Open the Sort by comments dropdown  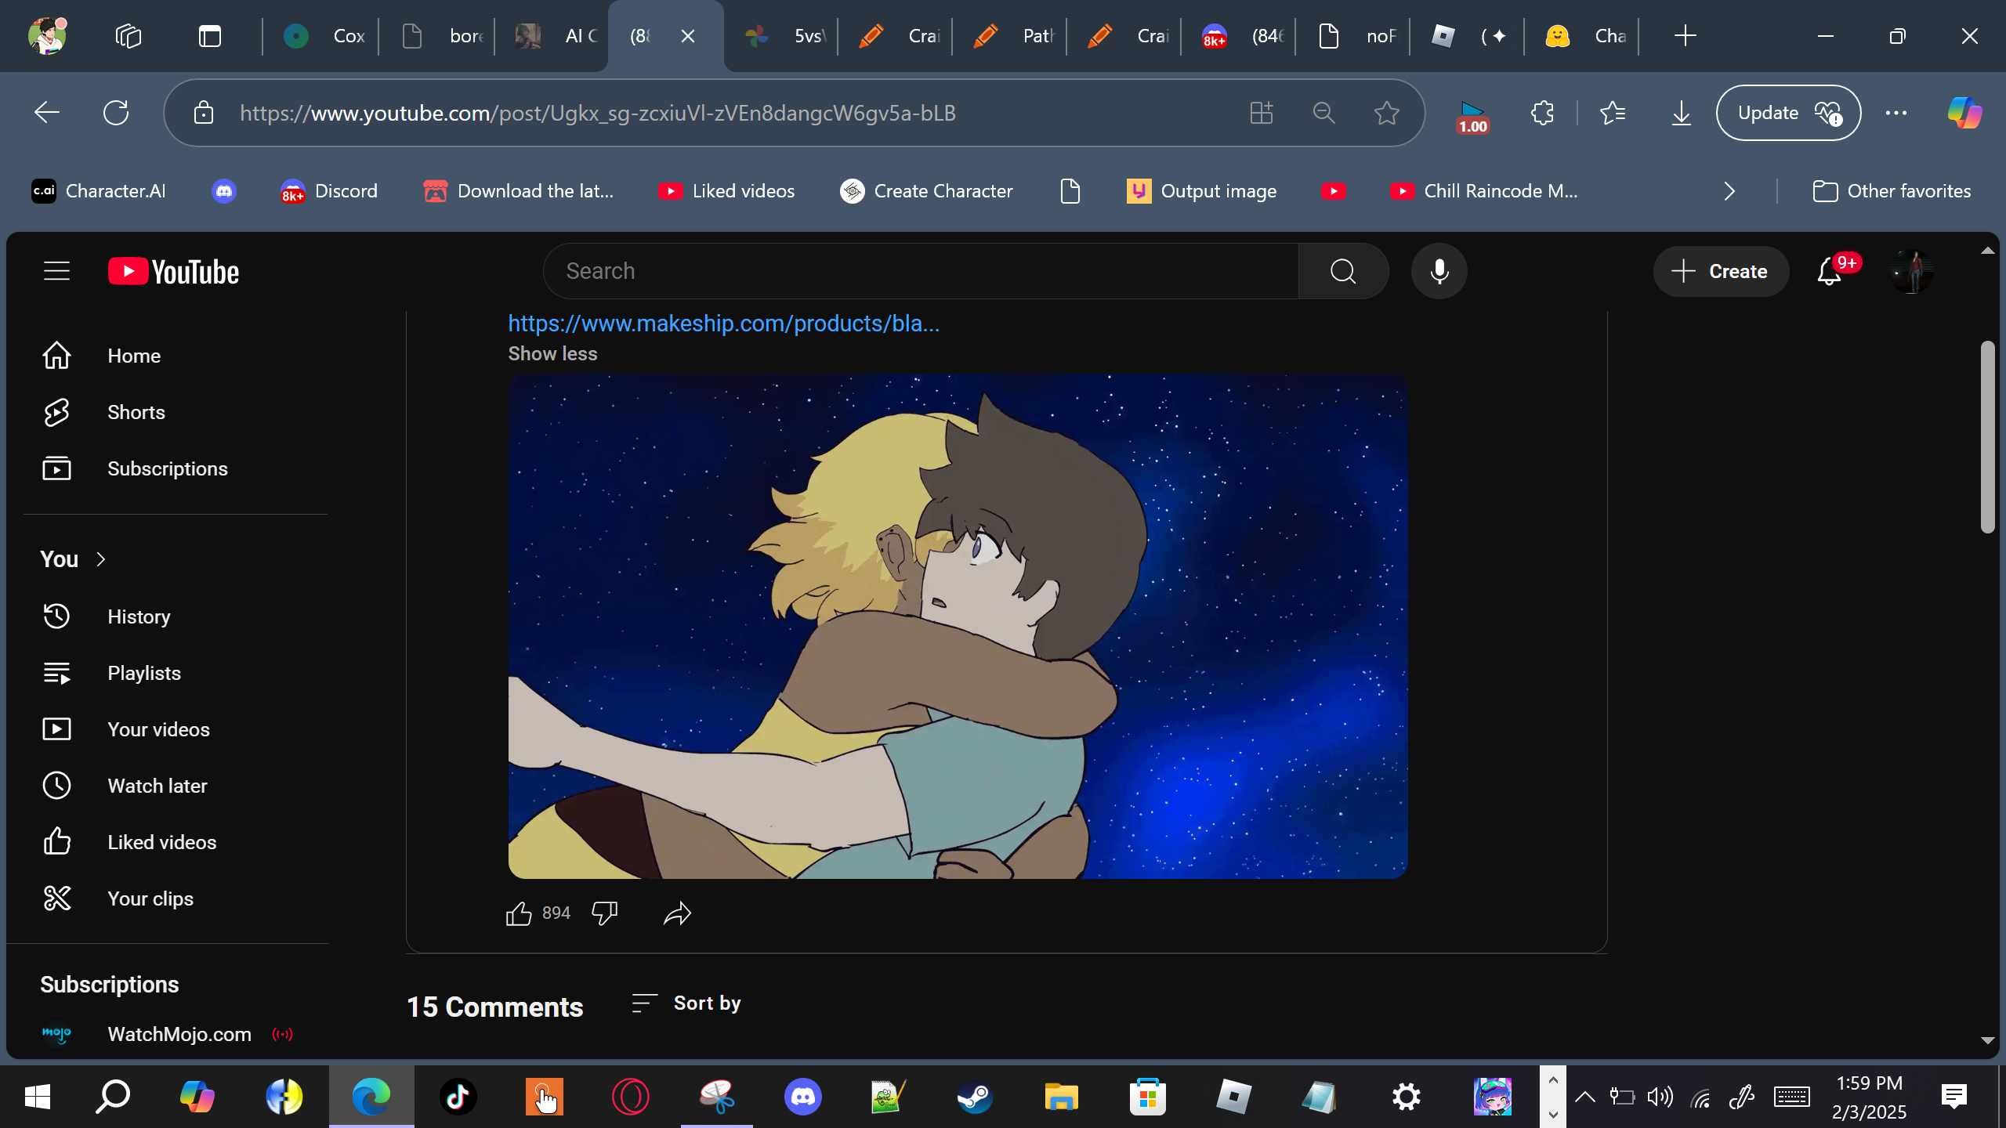(686, 1003)
